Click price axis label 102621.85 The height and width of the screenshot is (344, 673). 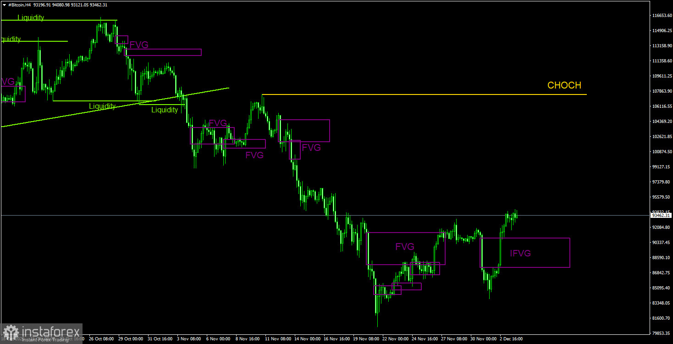(662, 137)
